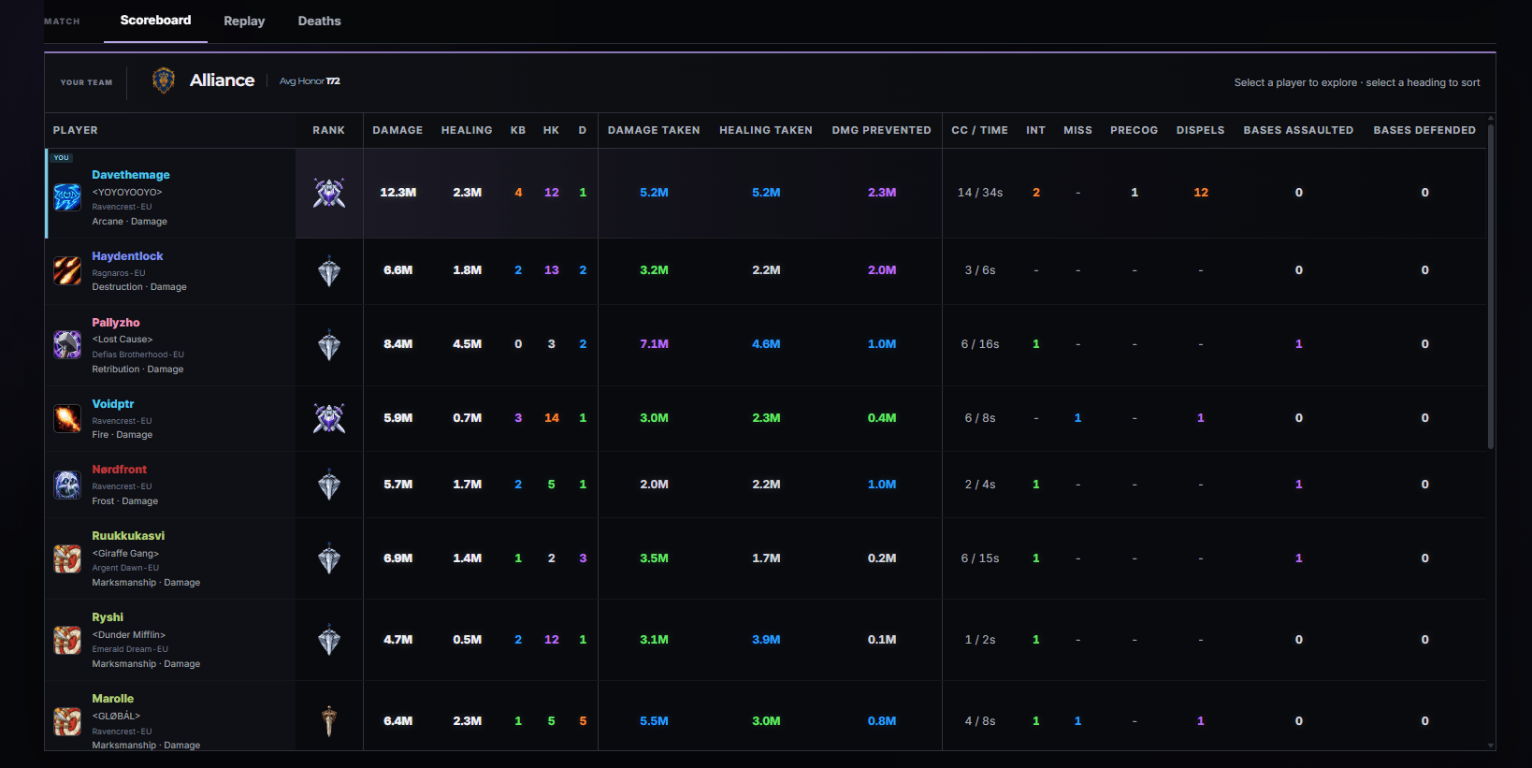Click Davethemage's 12.3M damage value

[x=397, y=193]
